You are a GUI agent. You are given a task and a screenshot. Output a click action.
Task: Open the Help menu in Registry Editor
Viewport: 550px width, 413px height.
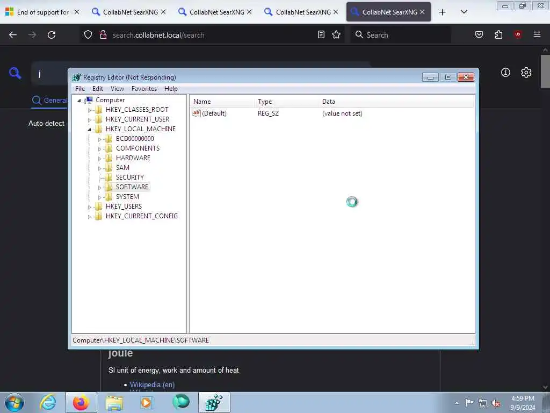[x=171, y=89]
